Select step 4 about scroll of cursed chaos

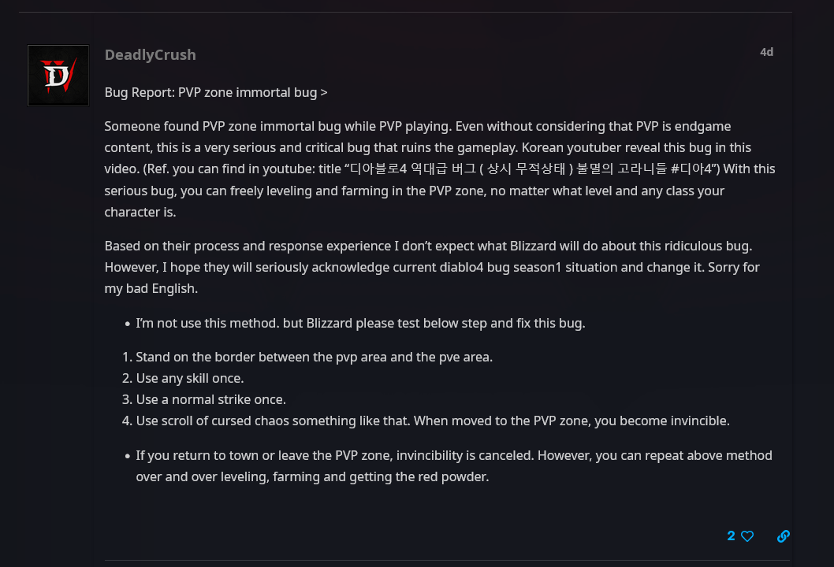432,421
